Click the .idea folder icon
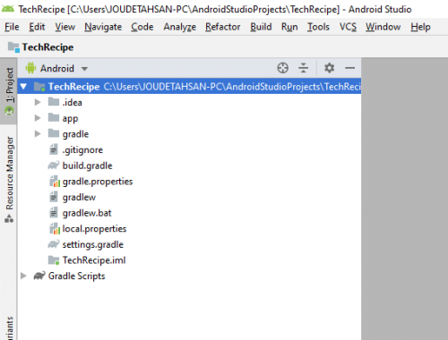This screenshot has height=340, width=448. click(54, 102)
